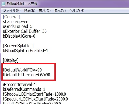This screenshot has height=104, width=129.
Task: Click the fSpecularLODMaxStartFade=2000.0 line
Action: 35,99
